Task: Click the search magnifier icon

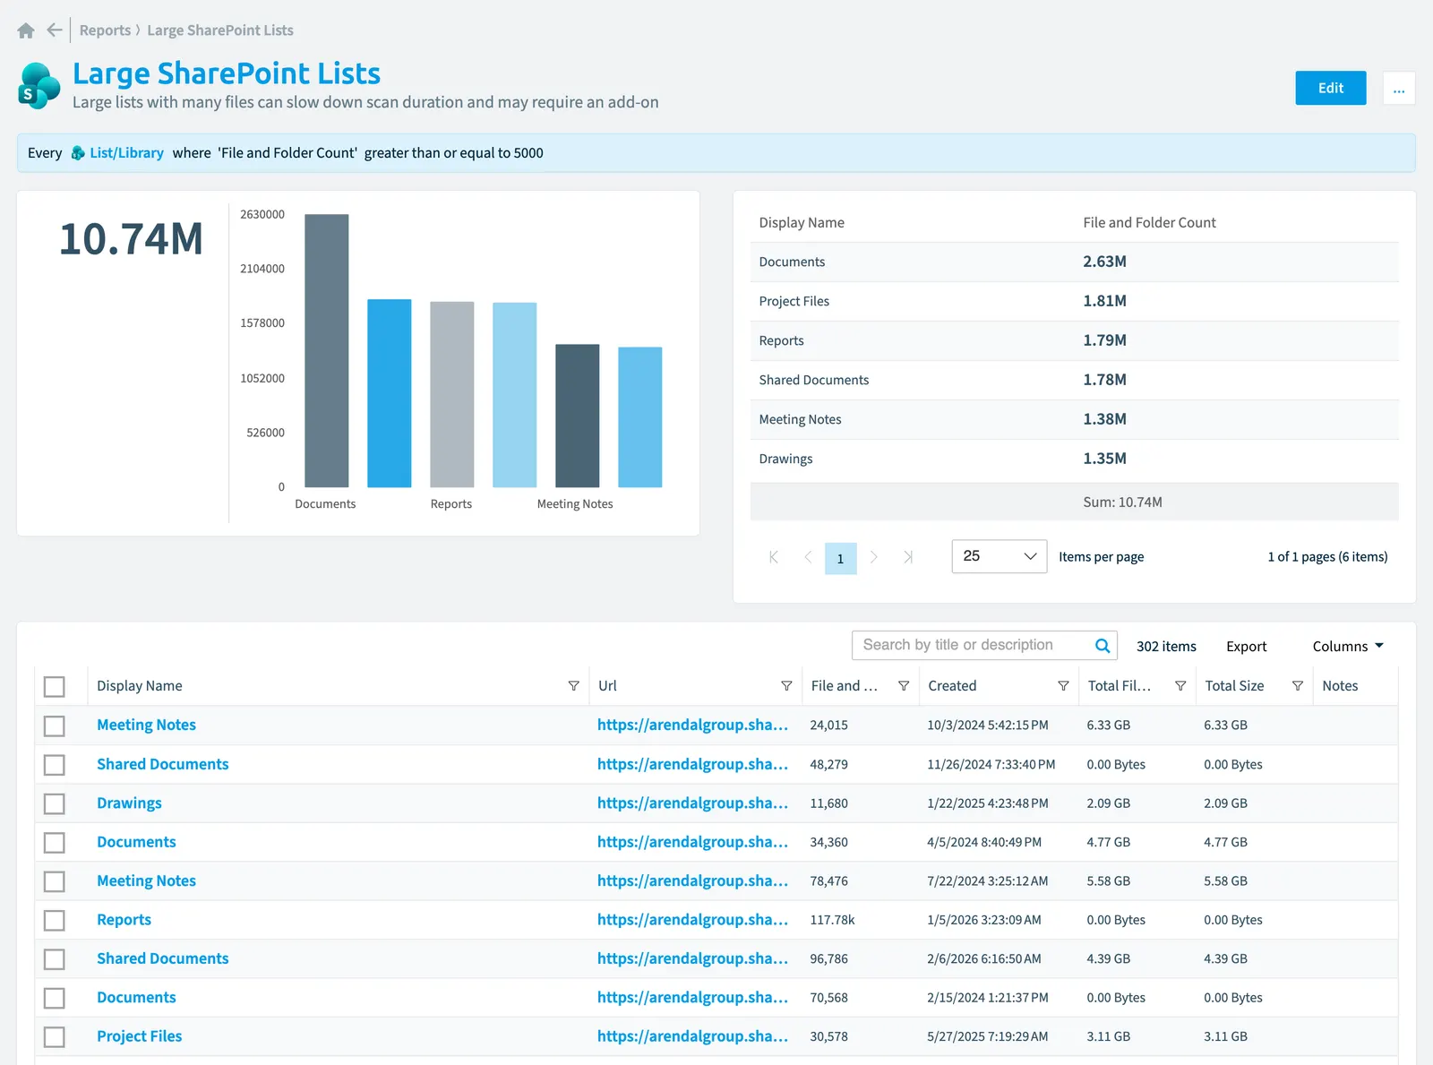Action: [x=1103, y=646]
